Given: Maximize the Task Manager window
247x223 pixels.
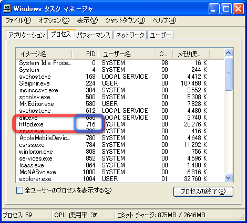Looking at the screenshot, I should (226, 9).
